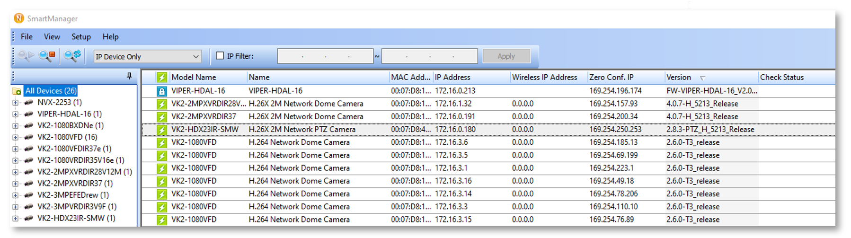Open the File menu
Screen dimensions: 851x238
click(27, 37)
